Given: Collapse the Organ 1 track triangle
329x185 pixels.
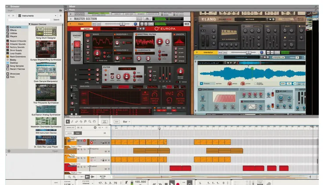Looking at the screenshot, I should [x=65, y=138].
